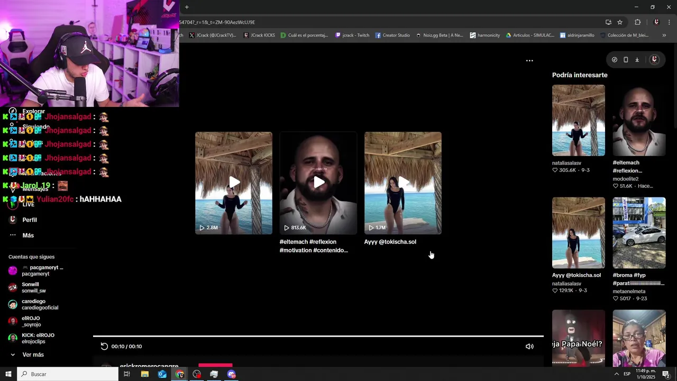Open the Colección de M_blei bookmark
677x381 pixels.
(x=624, y=35)
